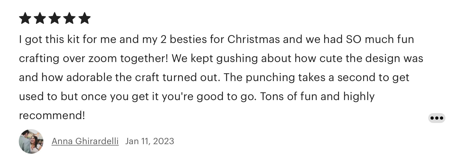The width and height of the screenshot is (460, 161).
Task: Click the second star in the rating
Action: (x=40, y=18)
